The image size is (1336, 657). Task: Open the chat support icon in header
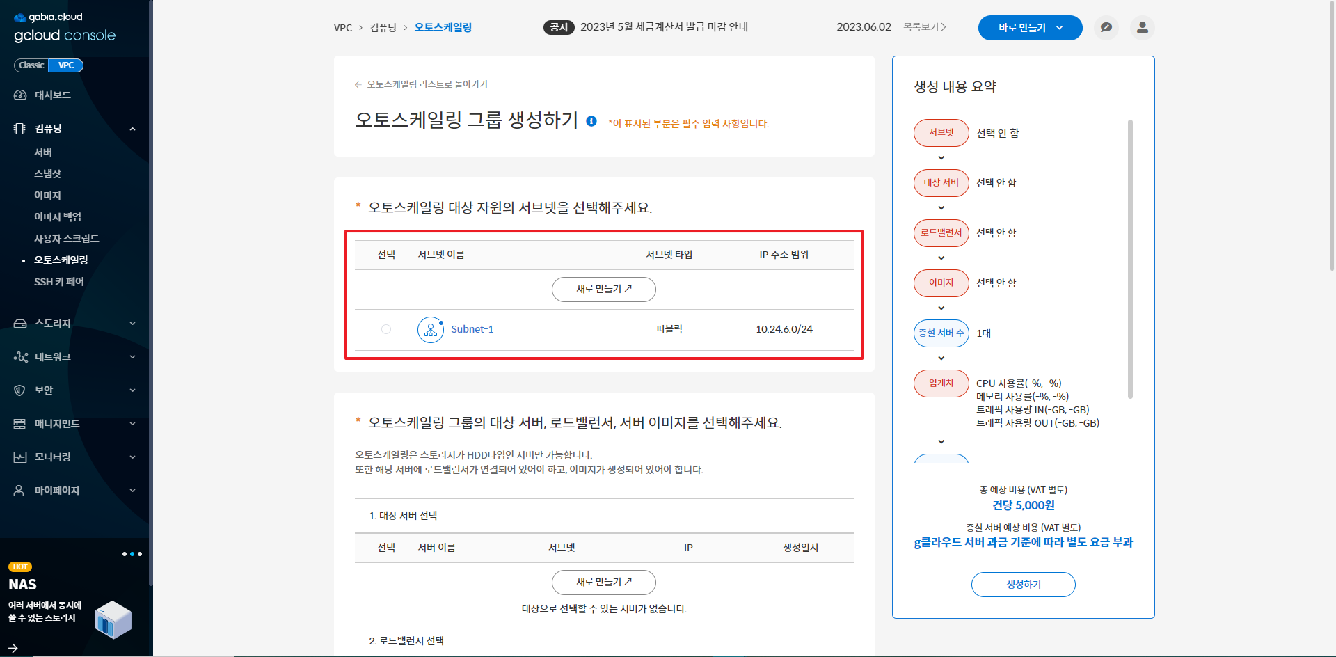click(x=1106, y=28)
